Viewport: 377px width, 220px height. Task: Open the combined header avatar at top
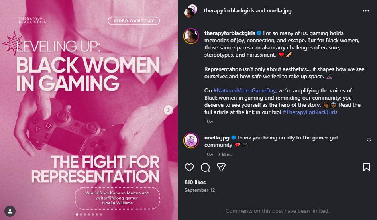click(x=190, y=11)
